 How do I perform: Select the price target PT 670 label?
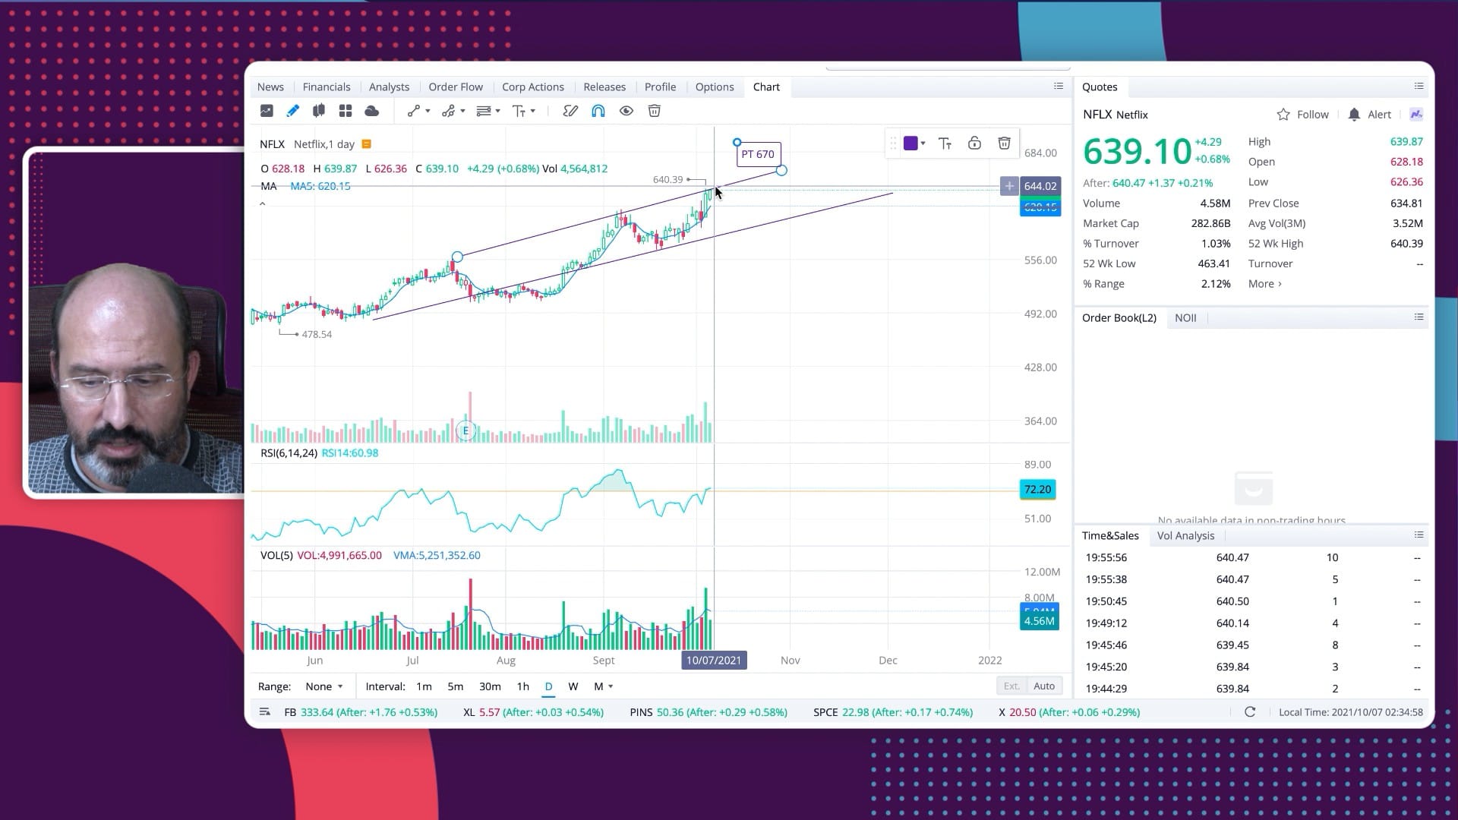[x=756, y=154]
